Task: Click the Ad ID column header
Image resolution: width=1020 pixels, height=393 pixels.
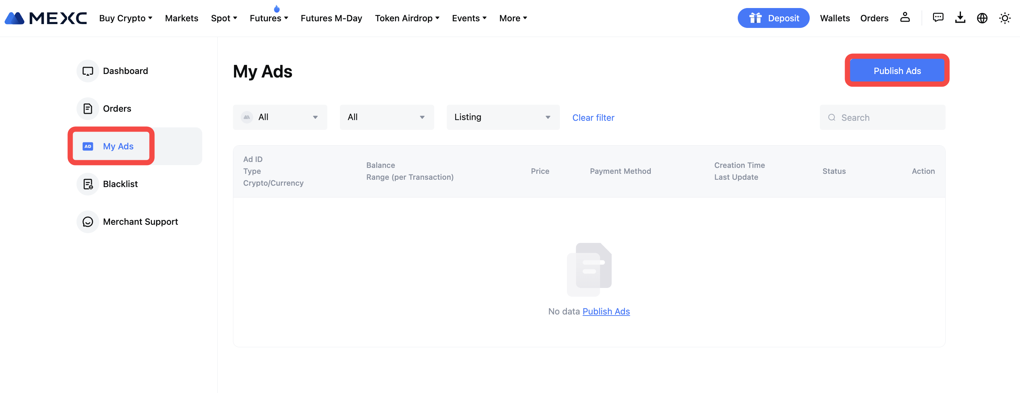Action: [x=253, y=160]
